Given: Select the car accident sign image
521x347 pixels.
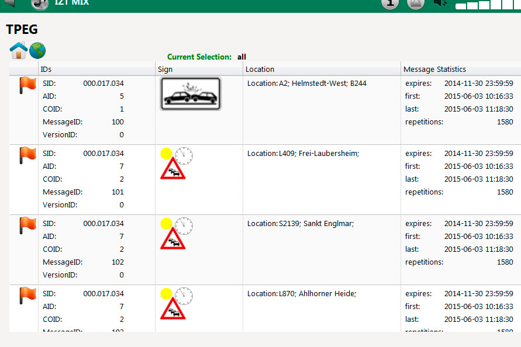Looking at the screenshot, I should click(191, 93).
